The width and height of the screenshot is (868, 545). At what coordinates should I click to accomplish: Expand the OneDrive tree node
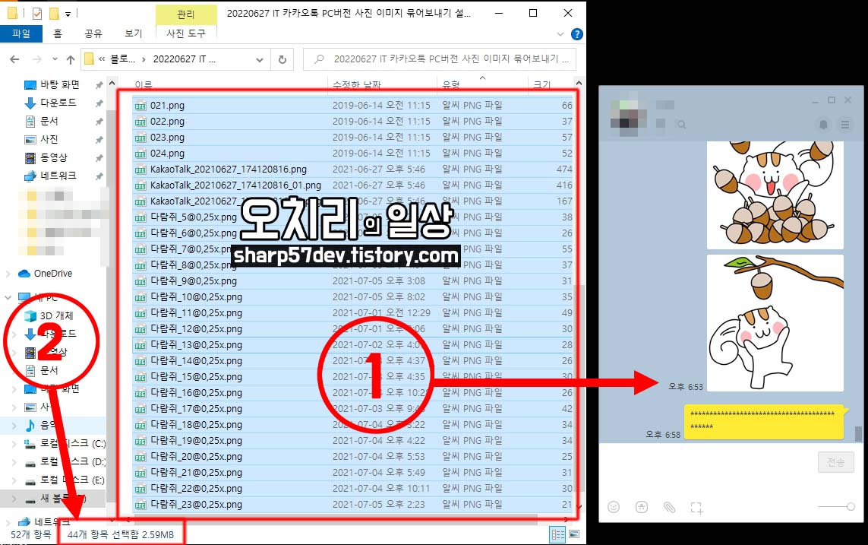coord(8,274)
